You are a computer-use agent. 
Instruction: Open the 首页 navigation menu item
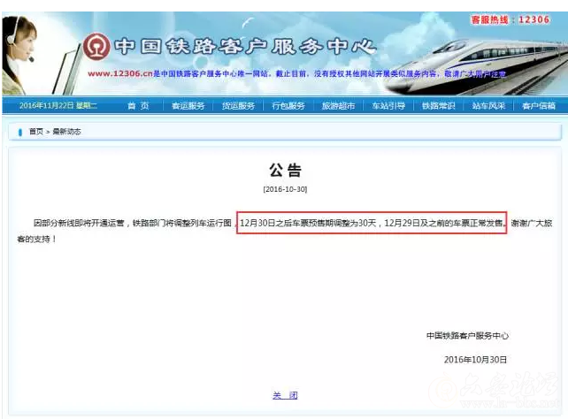pyautogui.click(x=137, y=106)
